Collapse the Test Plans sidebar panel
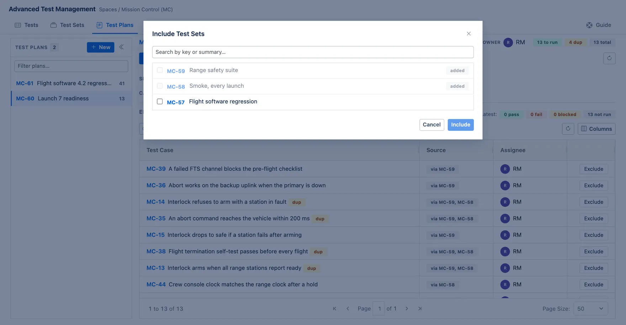626x325 pixels. click(121, 47)
